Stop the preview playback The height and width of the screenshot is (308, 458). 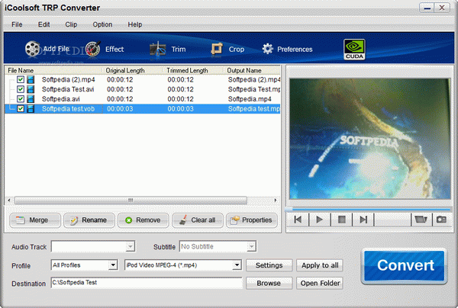click(x=341, y=220)
